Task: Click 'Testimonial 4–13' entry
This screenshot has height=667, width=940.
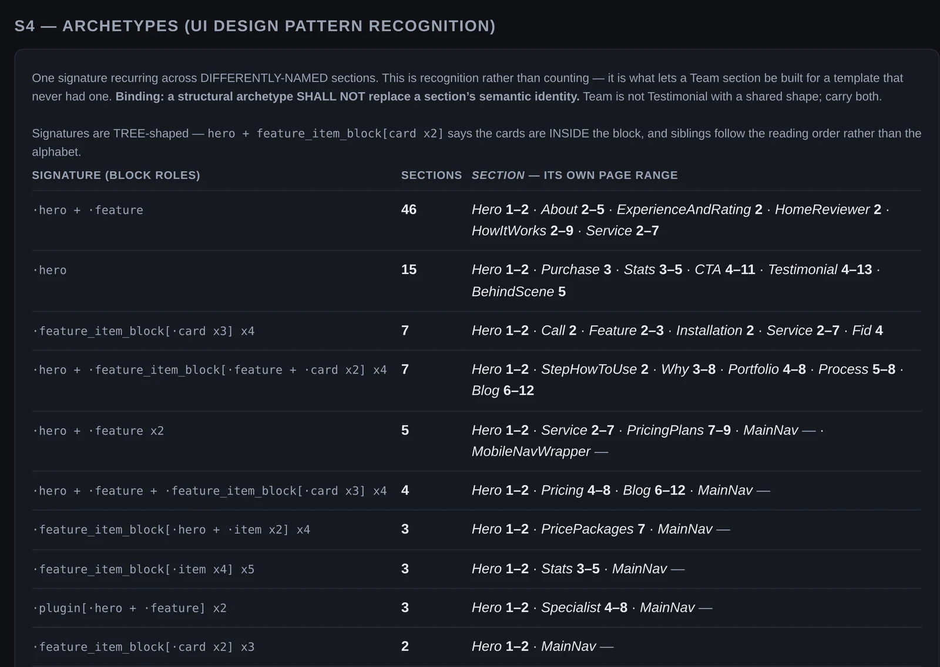Action: pos(820,269)
